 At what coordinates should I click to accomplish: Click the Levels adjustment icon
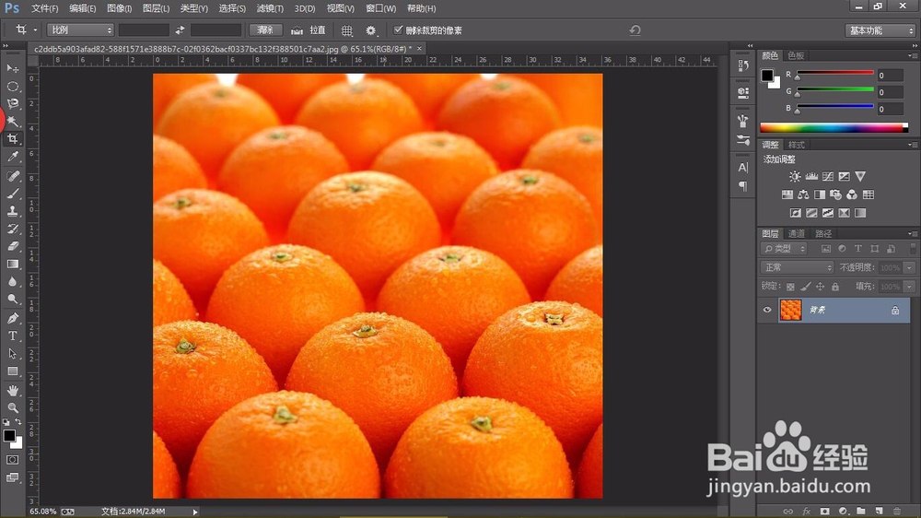coord(811,176)
